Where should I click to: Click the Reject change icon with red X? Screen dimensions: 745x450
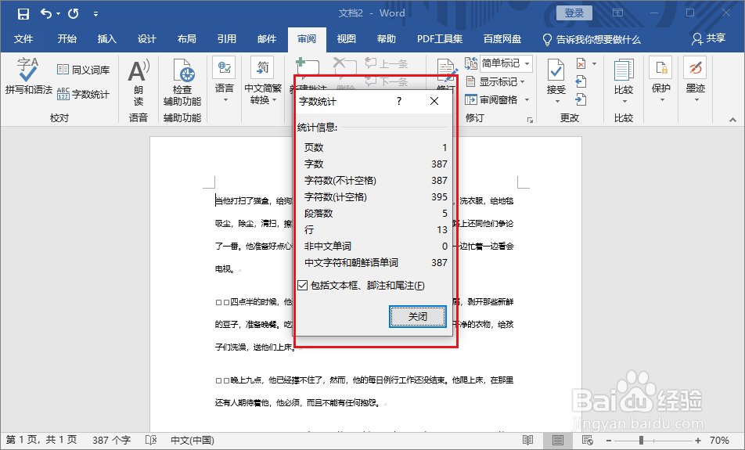tap(581, 63)
